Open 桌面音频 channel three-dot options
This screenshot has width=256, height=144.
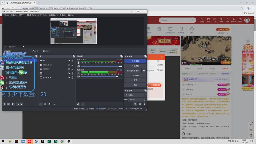pyautogui.click(x=79, y=73)
